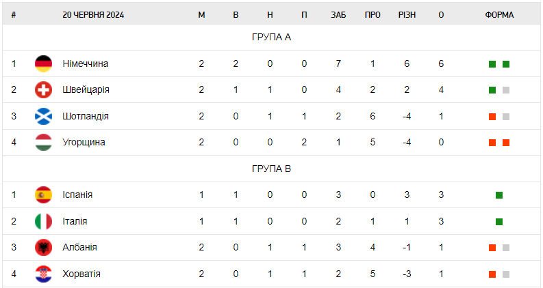Select the Хорватія team name
This screenshot has height=288, width=543.
(81, 274)
